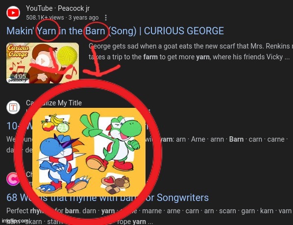Click the 'YouTube · Peacock jr' source label

[x=58, y=8]
